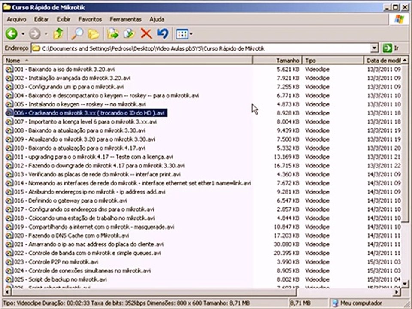Select 016 - Definindo o gateway.avi
Viewport: 412px width, 309px height.
coord(71,201)
